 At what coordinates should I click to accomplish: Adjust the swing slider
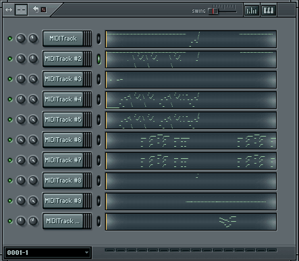pyautogui.click(x=213, y=11)
